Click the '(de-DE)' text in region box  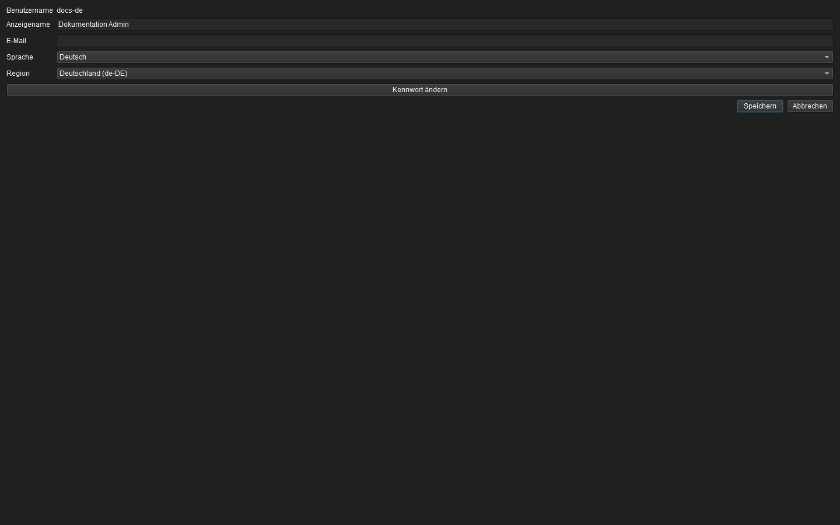click(115, 73)
